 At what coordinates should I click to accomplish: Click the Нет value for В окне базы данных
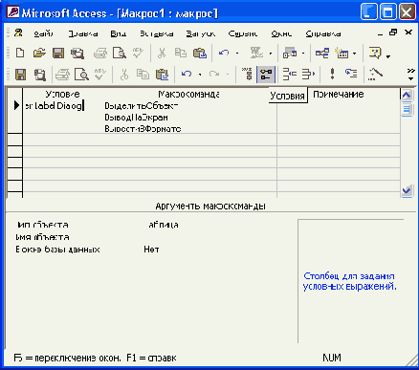[151, 250]
